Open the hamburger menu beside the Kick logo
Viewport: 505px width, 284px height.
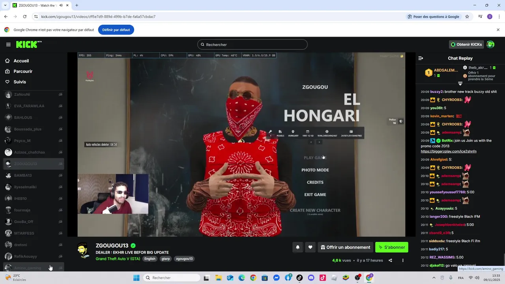coord(8,45)
